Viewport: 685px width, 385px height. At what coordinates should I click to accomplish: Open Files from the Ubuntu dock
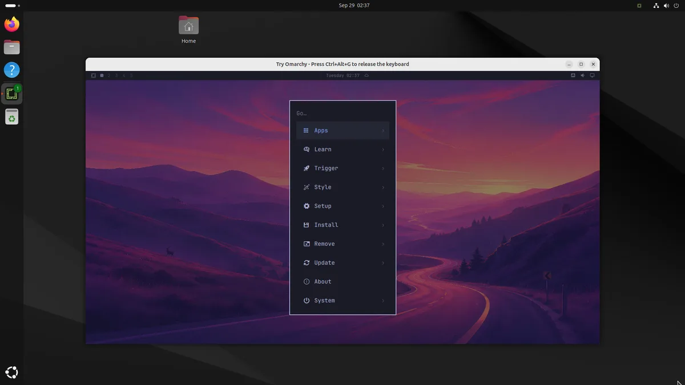tap(11, 47)
